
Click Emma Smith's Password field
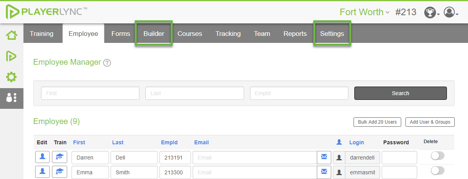(399, 172)
